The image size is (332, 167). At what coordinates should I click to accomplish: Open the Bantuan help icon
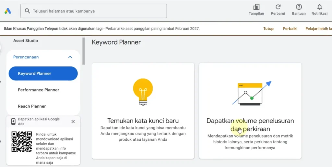pos(299,7)
